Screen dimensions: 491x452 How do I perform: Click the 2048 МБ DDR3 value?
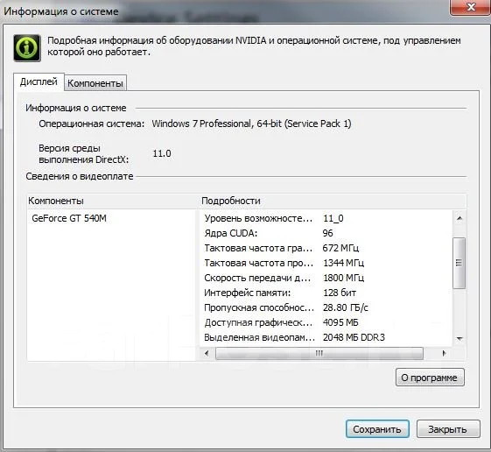point(354,337)
